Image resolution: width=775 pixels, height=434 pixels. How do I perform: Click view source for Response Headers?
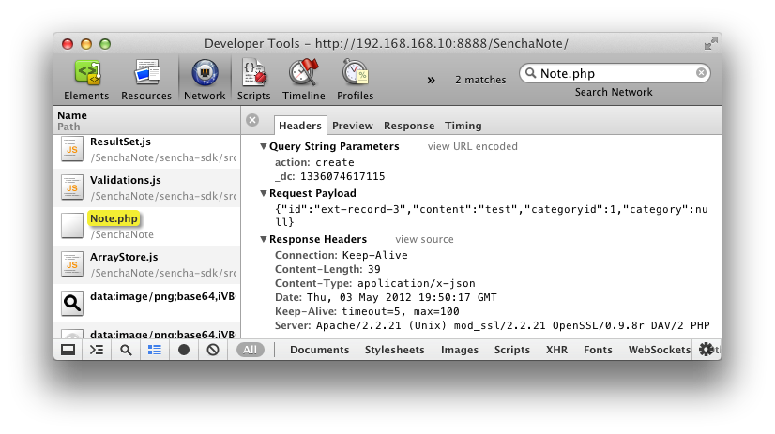coord(424,239)
